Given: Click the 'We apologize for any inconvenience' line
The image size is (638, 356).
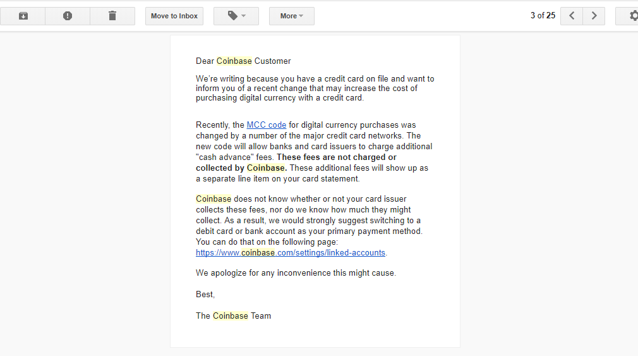Looking at the screenshot, I should click(x=296, y=273).
